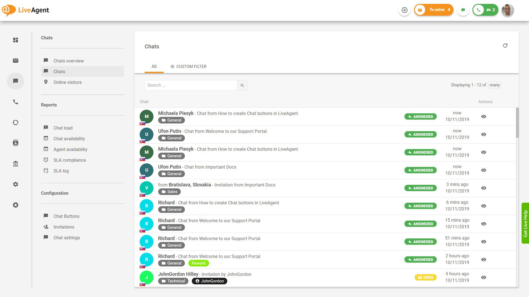The image size is (529, 297).
Task: Select the Calls phone icon in sidebar
Action: pyautogui.click(x=15, y=102)
